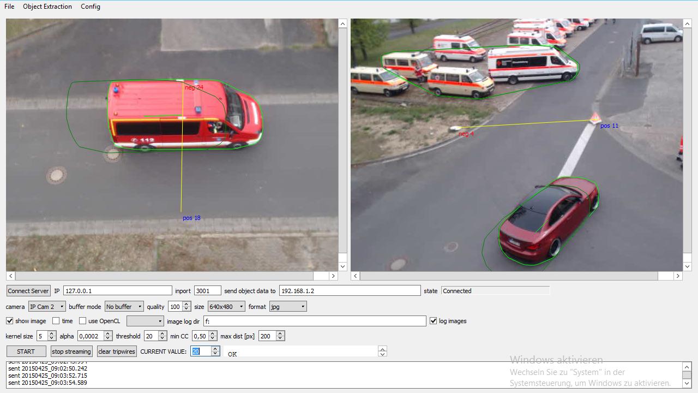Screen dimensions: 698x393
Task: Open the Object Extraction menu
Action: (47, 7)
